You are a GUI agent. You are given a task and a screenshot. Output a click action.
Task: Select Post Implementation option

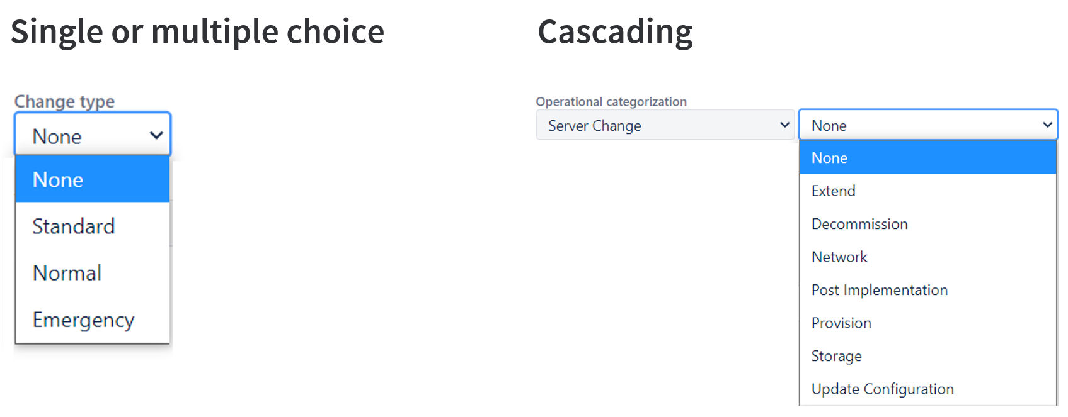point(879,290)
